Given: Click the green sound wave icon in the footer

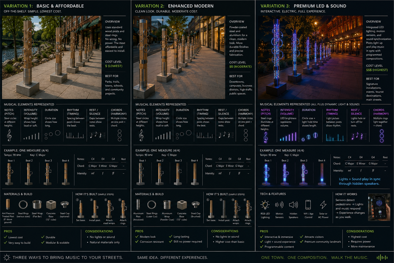Looking at the screenshot, I should point(382,257).
